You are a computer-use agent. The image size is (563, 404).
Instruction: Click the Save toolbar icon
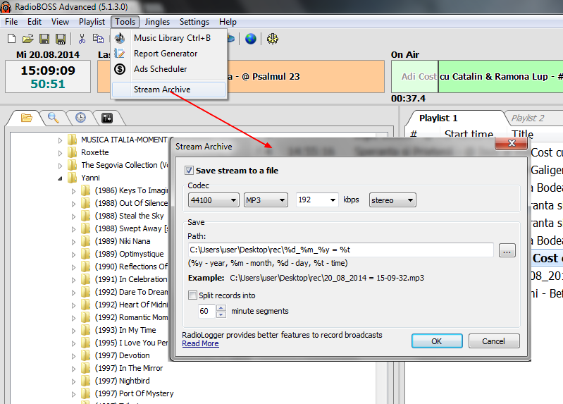click(x=44, y=39)
